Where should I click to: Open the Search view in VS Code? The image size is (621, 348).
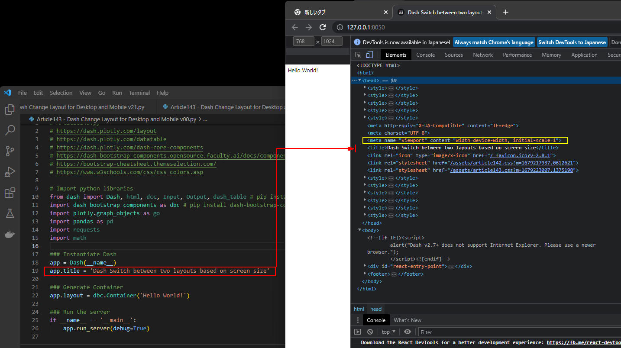pyautogui.click(x=10, y=130)
